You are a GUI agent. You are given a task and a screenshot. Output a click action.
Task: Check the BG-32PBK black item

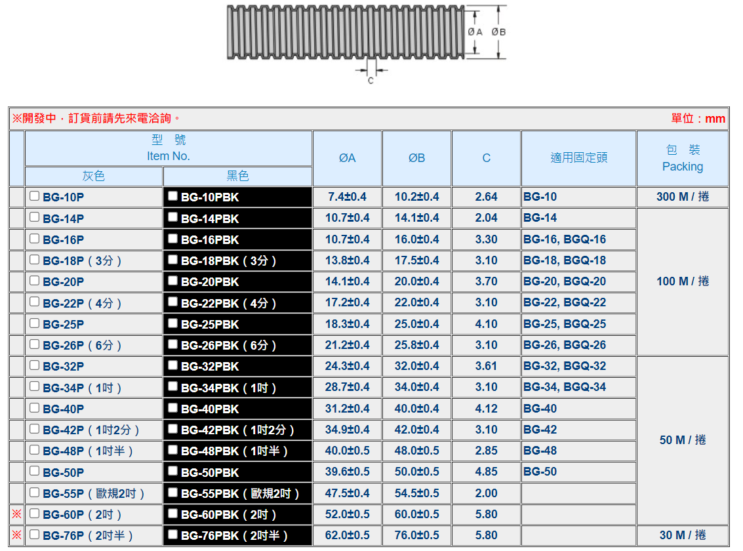click(173, 365)
